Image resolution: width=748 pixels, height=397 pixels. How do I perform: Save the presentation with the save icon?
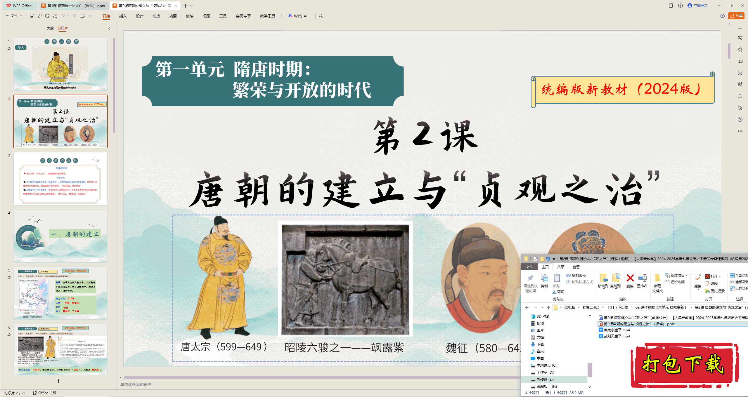pos(32,16)
